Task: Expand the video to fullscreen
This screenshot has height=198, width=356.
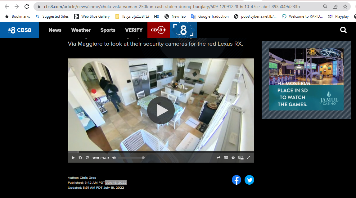Action: (248, 158)
